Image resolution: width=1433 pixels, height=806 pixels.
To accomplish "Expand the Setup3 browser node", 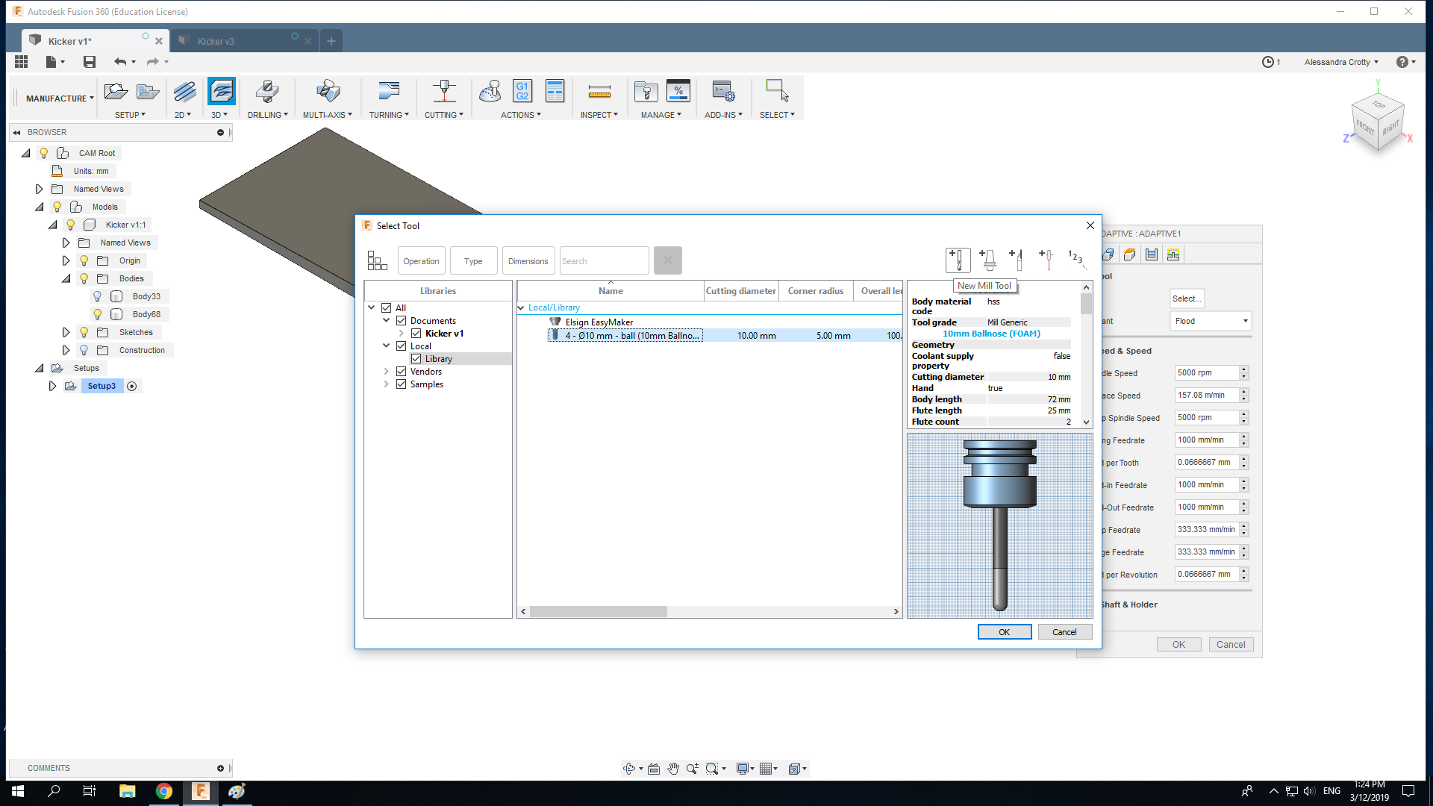I will pyautogui.click(x=52, y=386).
